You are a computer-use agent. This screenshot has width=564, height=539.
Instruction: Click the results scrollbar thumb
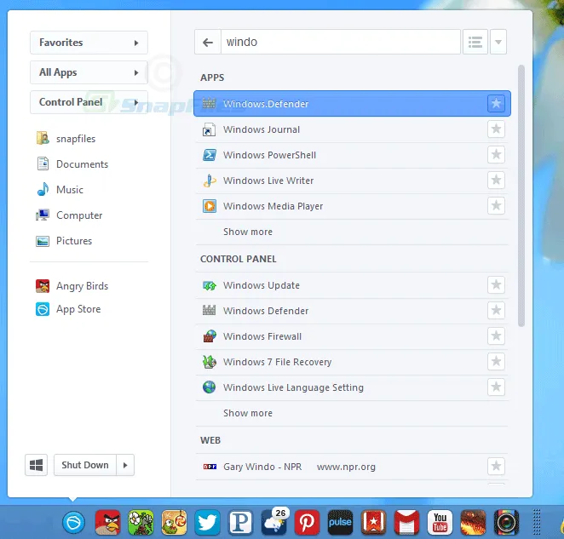point(521,196)
